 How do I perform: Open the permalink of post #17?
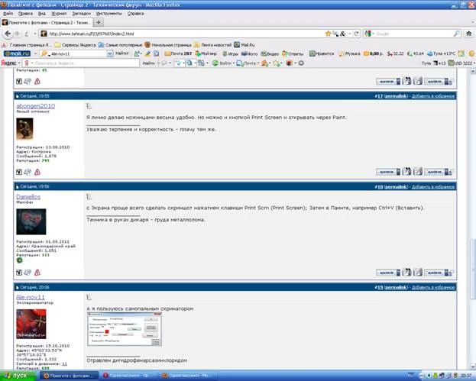point(396,96)
